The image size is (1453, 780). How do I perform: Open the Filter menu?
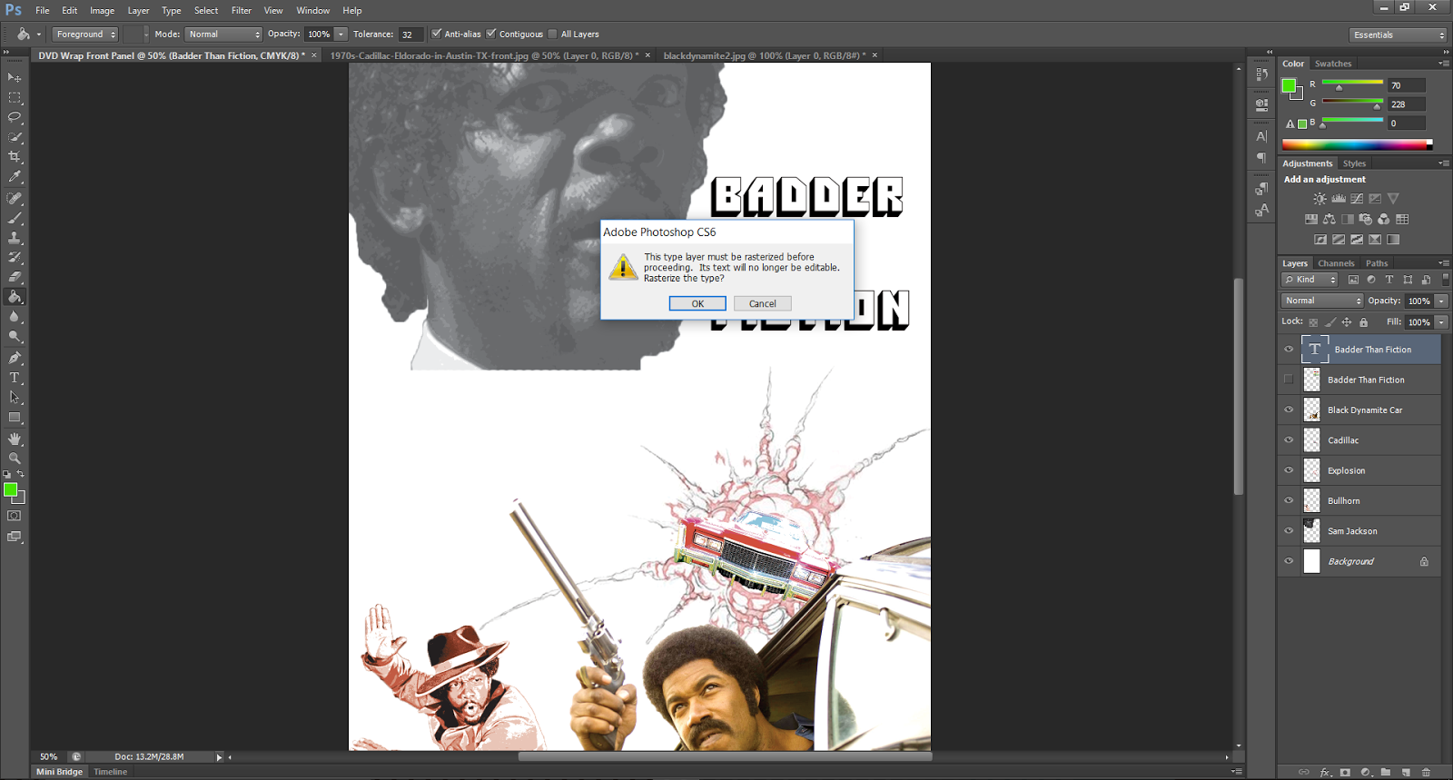click(x=241, y=11)
